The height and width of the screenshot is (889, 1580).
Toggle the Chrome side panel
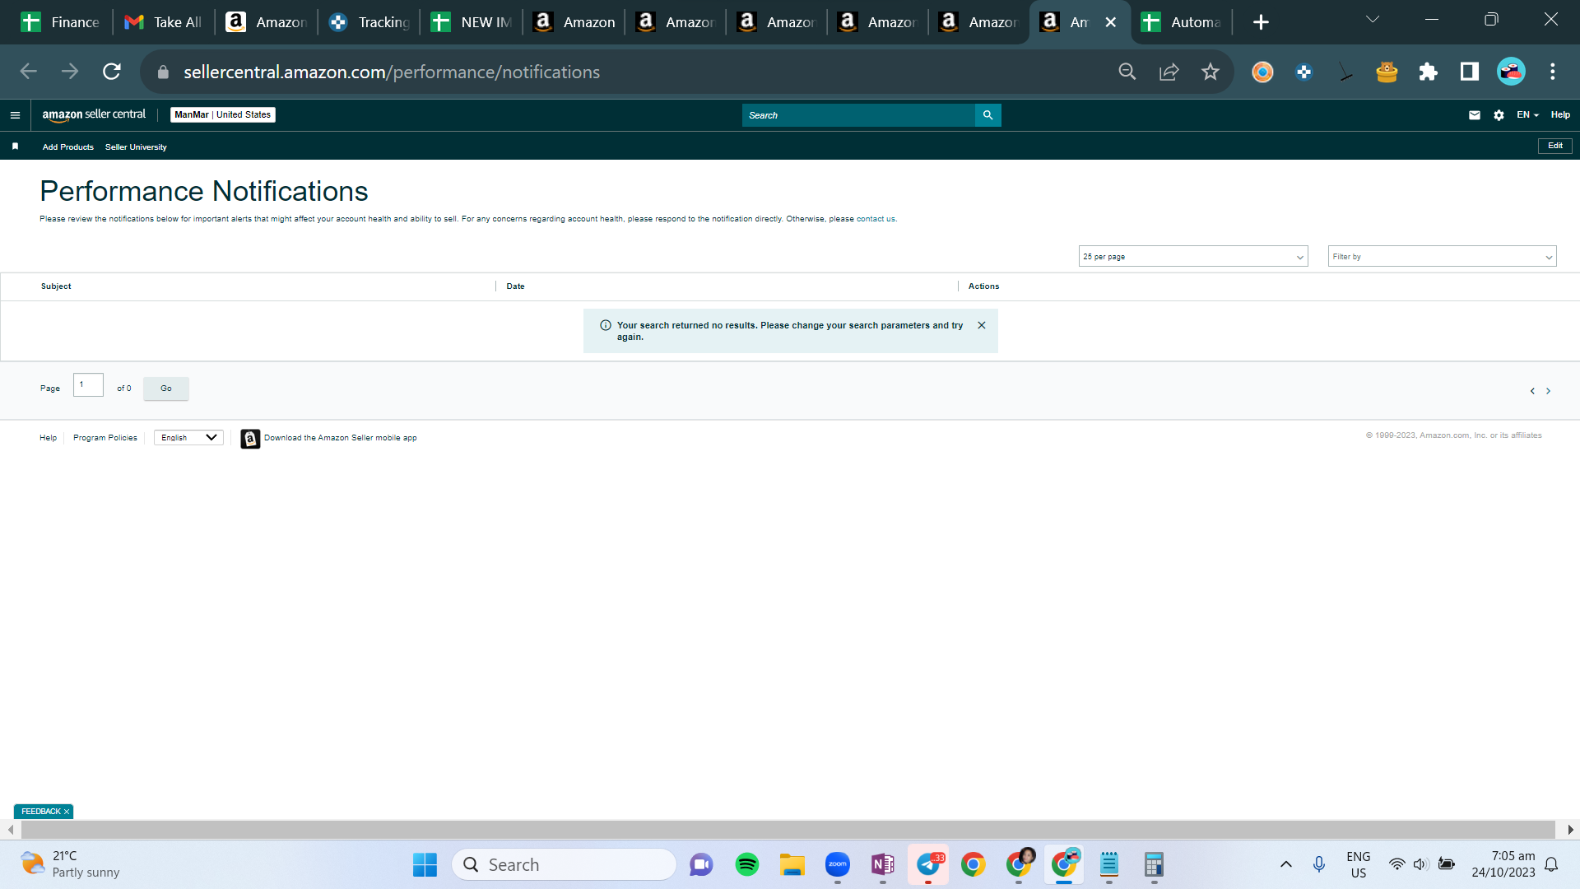[1470, 72]
